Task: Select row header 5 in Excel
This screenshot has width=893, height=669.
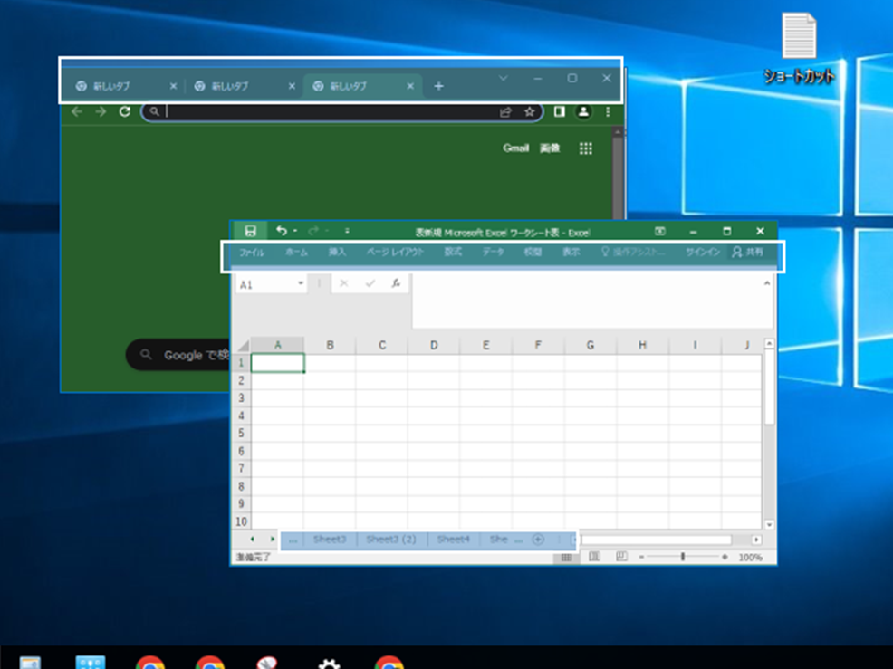Action: 242,434
